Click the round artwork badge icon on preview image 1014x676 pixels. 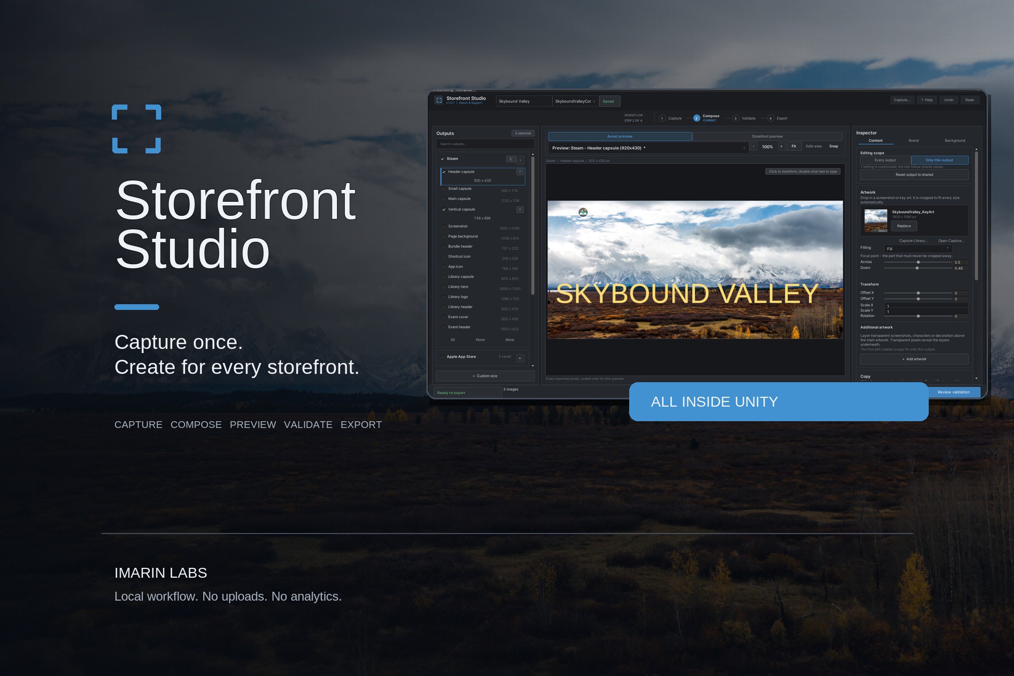(x=583, y=212)
